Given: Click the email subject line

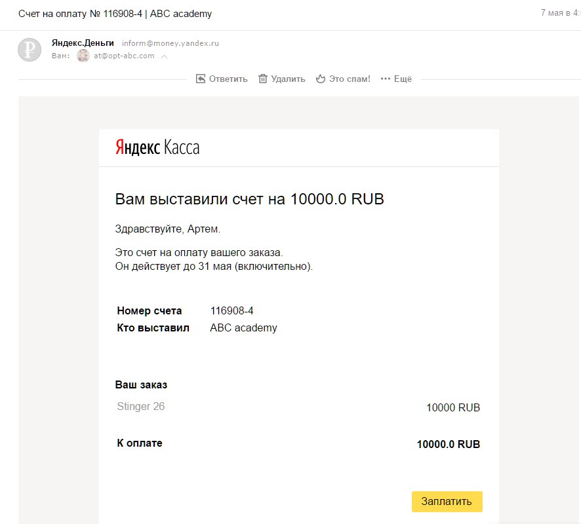Looking at the screenshot, I should (115, 14).
